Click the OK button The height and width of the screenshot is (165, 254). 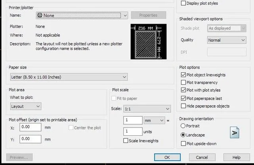167,157
